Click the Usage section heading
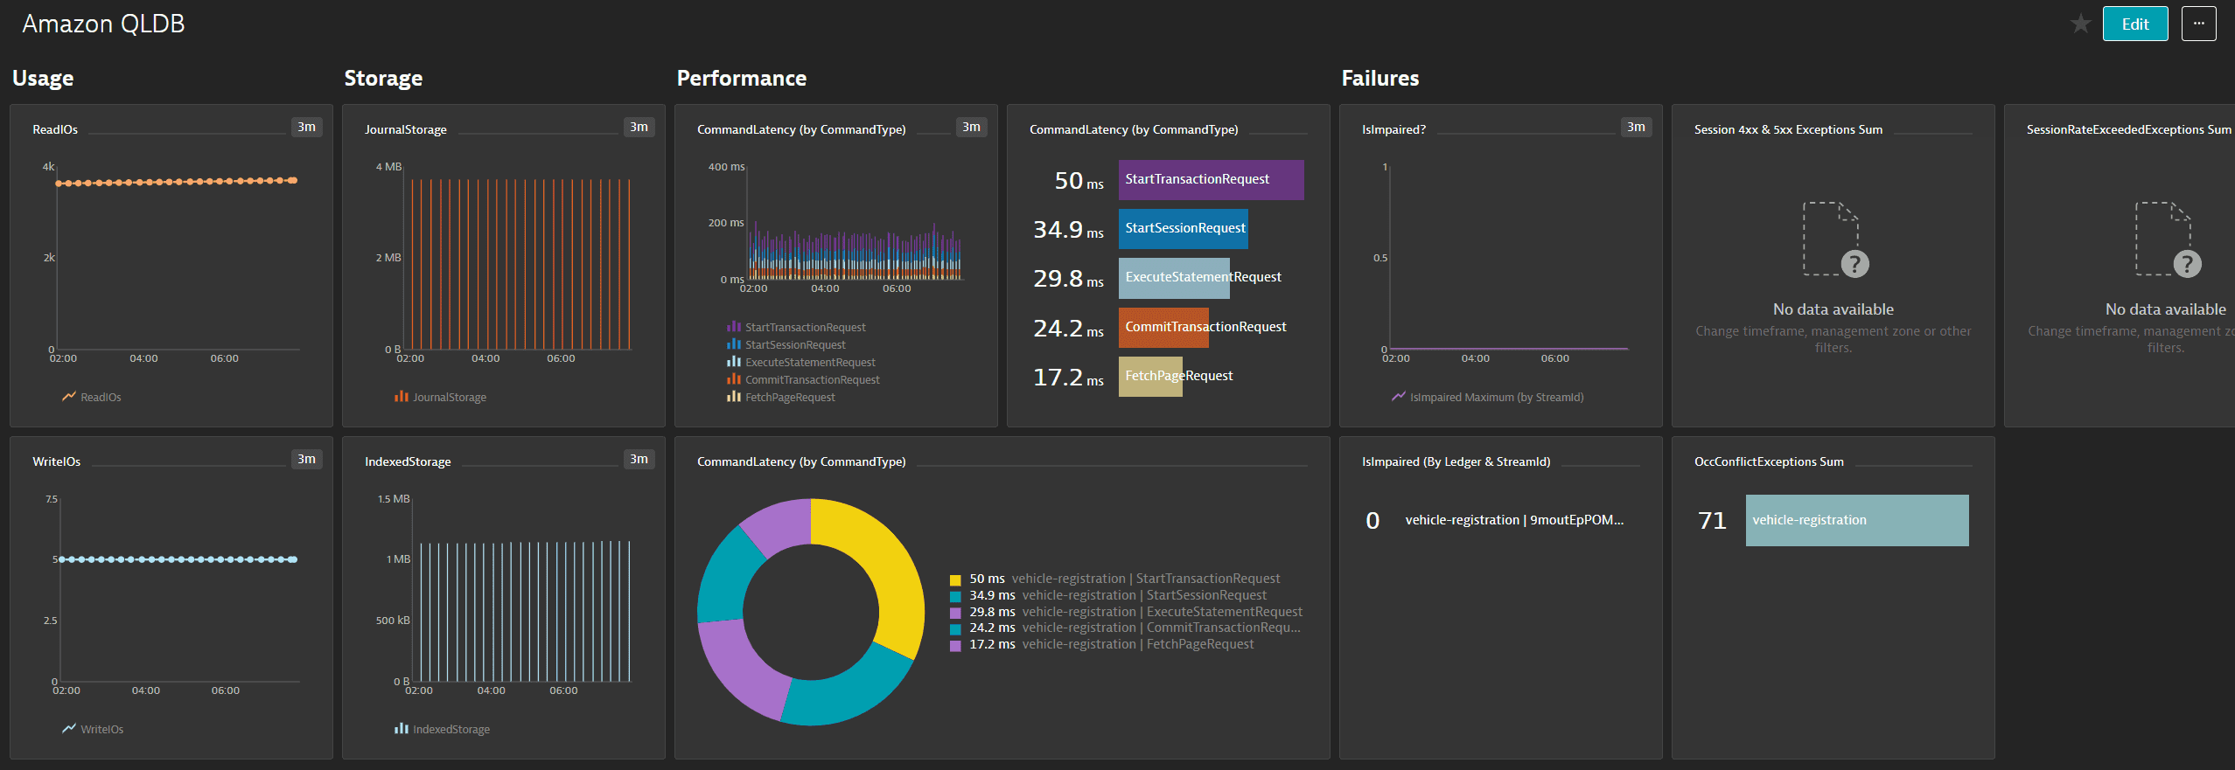Viewport: 2235px width, 770px height. [43, 79]
